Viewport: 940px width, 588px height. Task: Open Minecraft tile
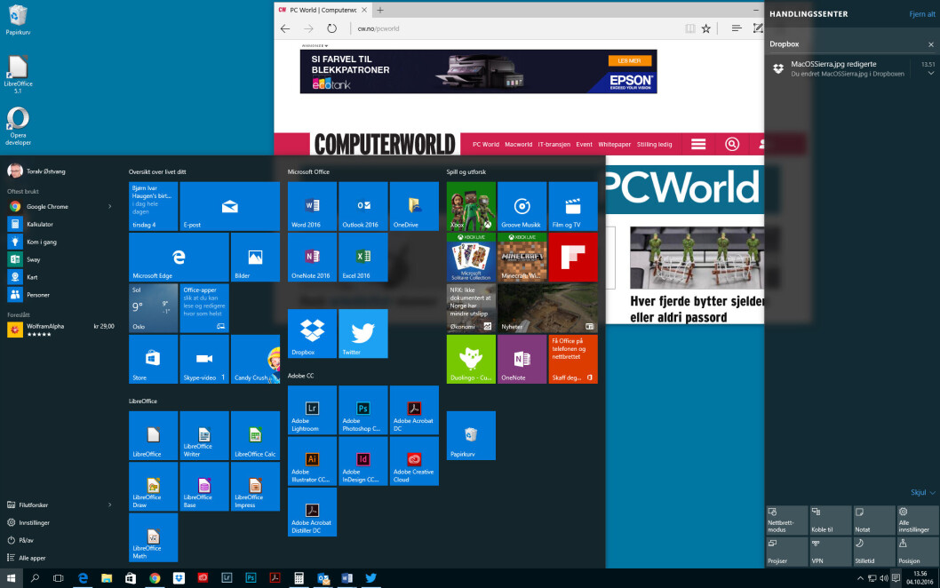point(522,257)
